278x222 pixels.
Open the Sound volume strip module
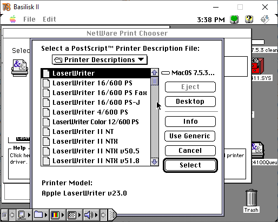click(89, 215)
